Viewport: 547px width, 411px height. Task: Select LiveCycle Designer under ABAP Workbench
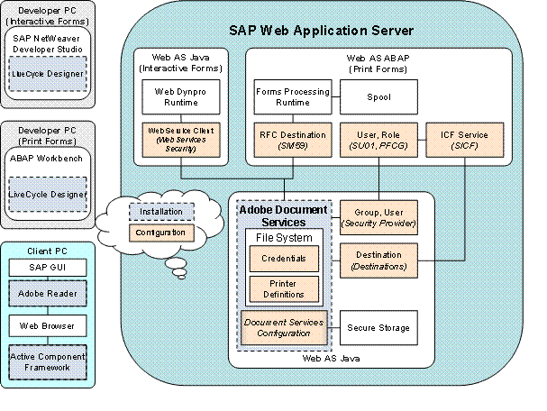(49, 195)
